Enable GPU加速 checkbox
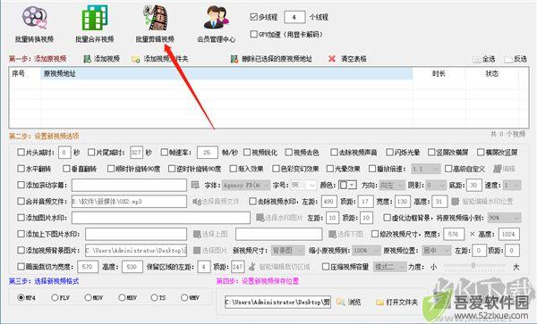Screen dimensions: 537x324 254,34
